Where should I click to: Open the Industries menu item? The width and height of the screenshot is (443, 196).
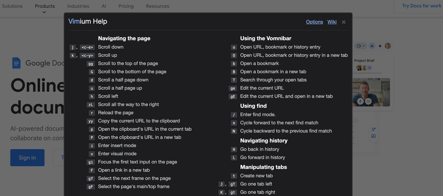click(x=78, y=6)
